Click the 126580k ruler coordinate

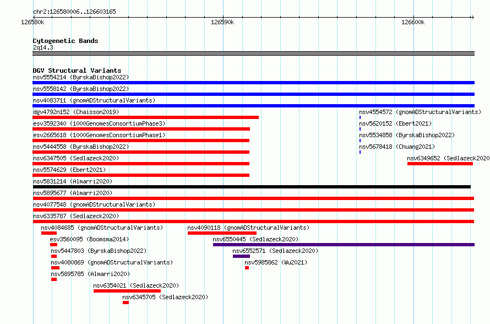(x=32, y=22)
